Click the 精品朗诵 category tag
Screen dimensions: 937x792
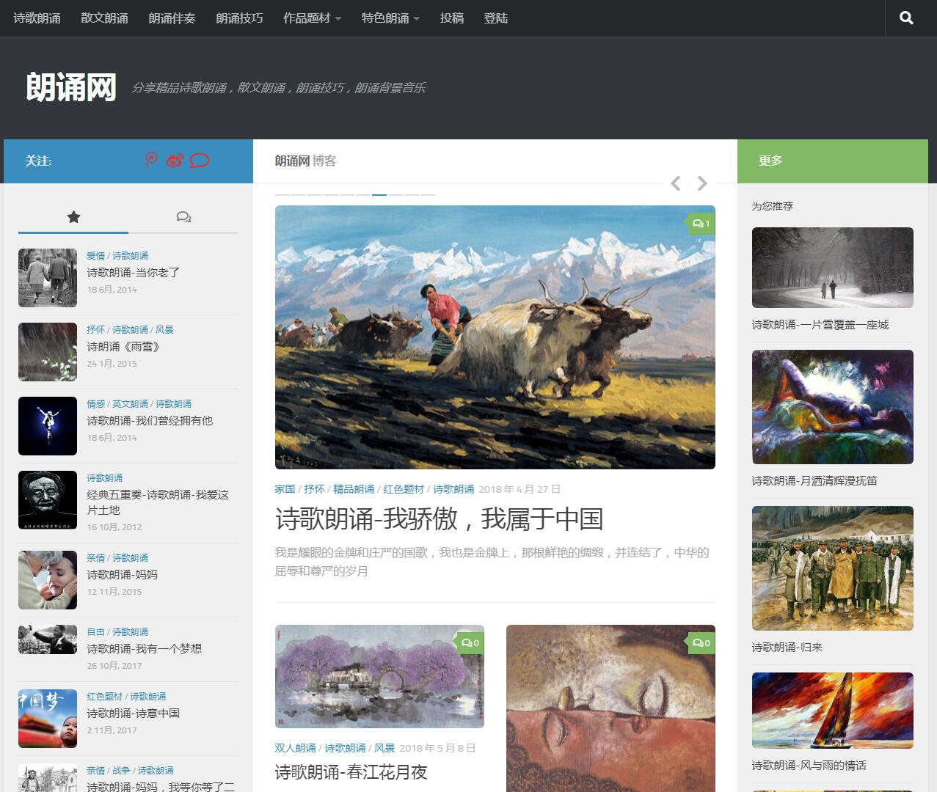tap(354, 488)
